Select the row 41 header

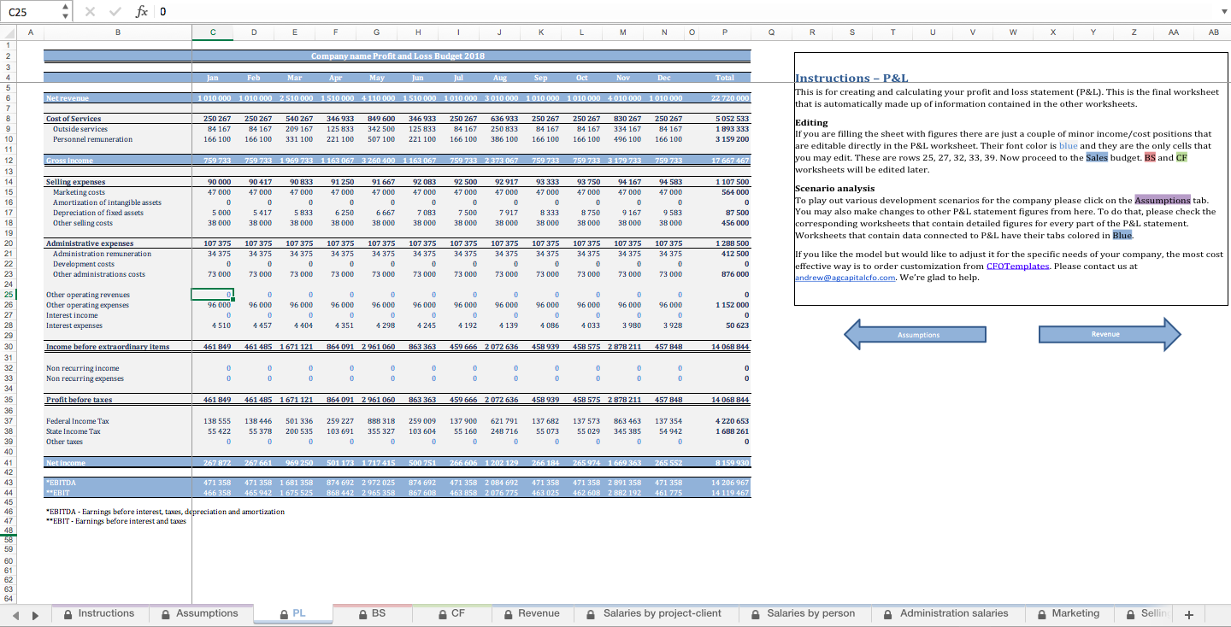8,462
